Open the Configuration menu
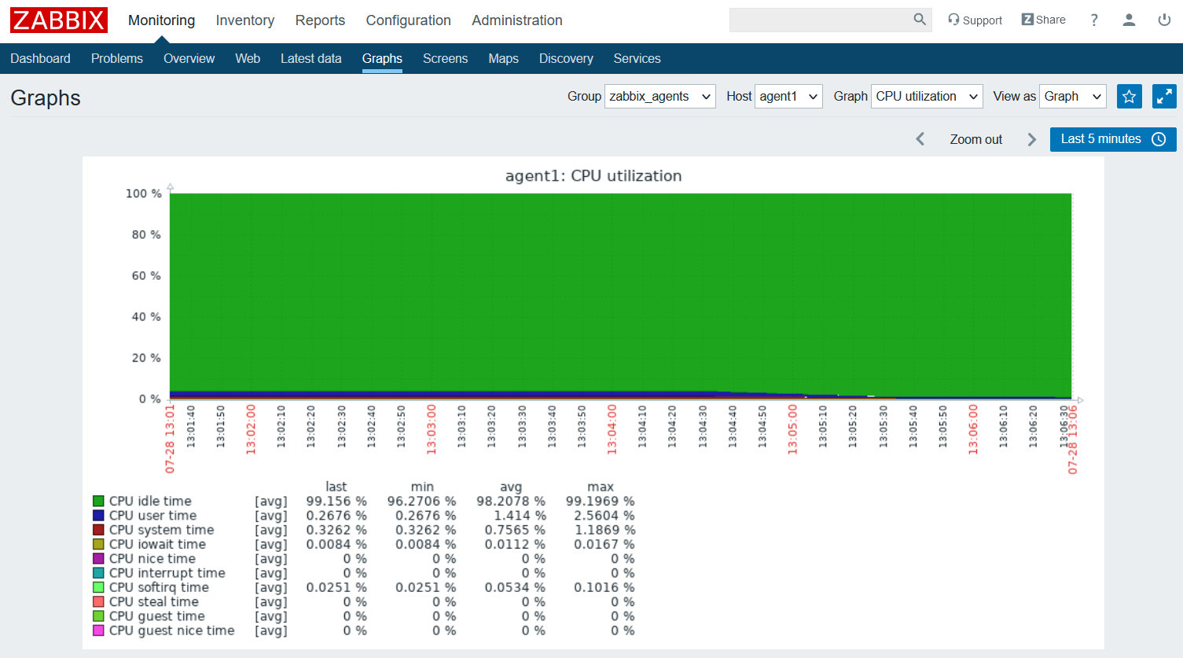 pos(408,20)
